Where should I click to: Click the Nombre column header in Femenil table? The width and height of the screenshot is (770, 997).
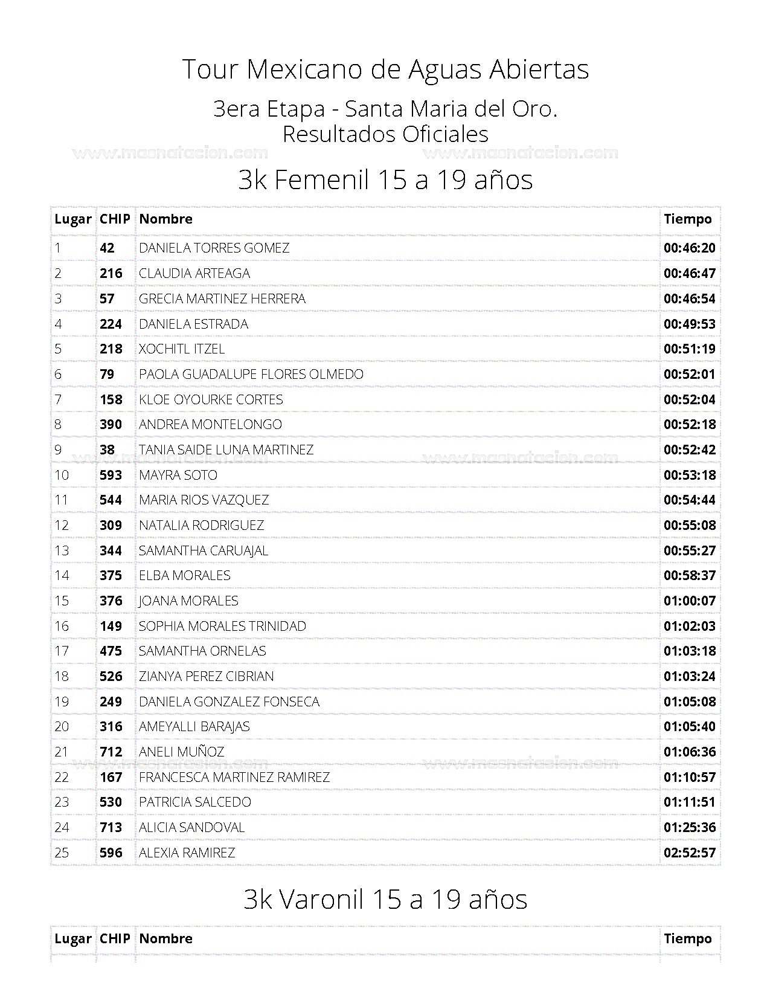(x=165, y=219)
